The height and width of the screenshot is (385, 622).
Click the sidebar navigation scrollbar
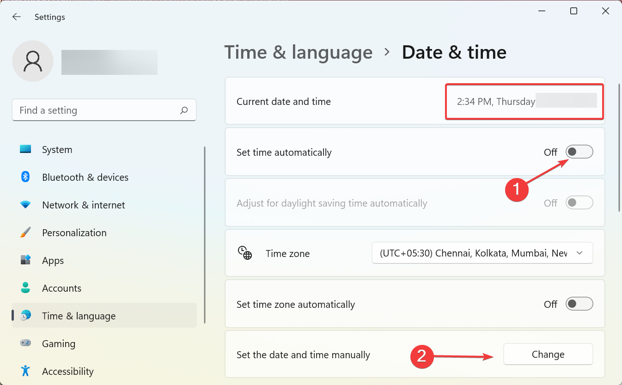click(x=205, y=235)
